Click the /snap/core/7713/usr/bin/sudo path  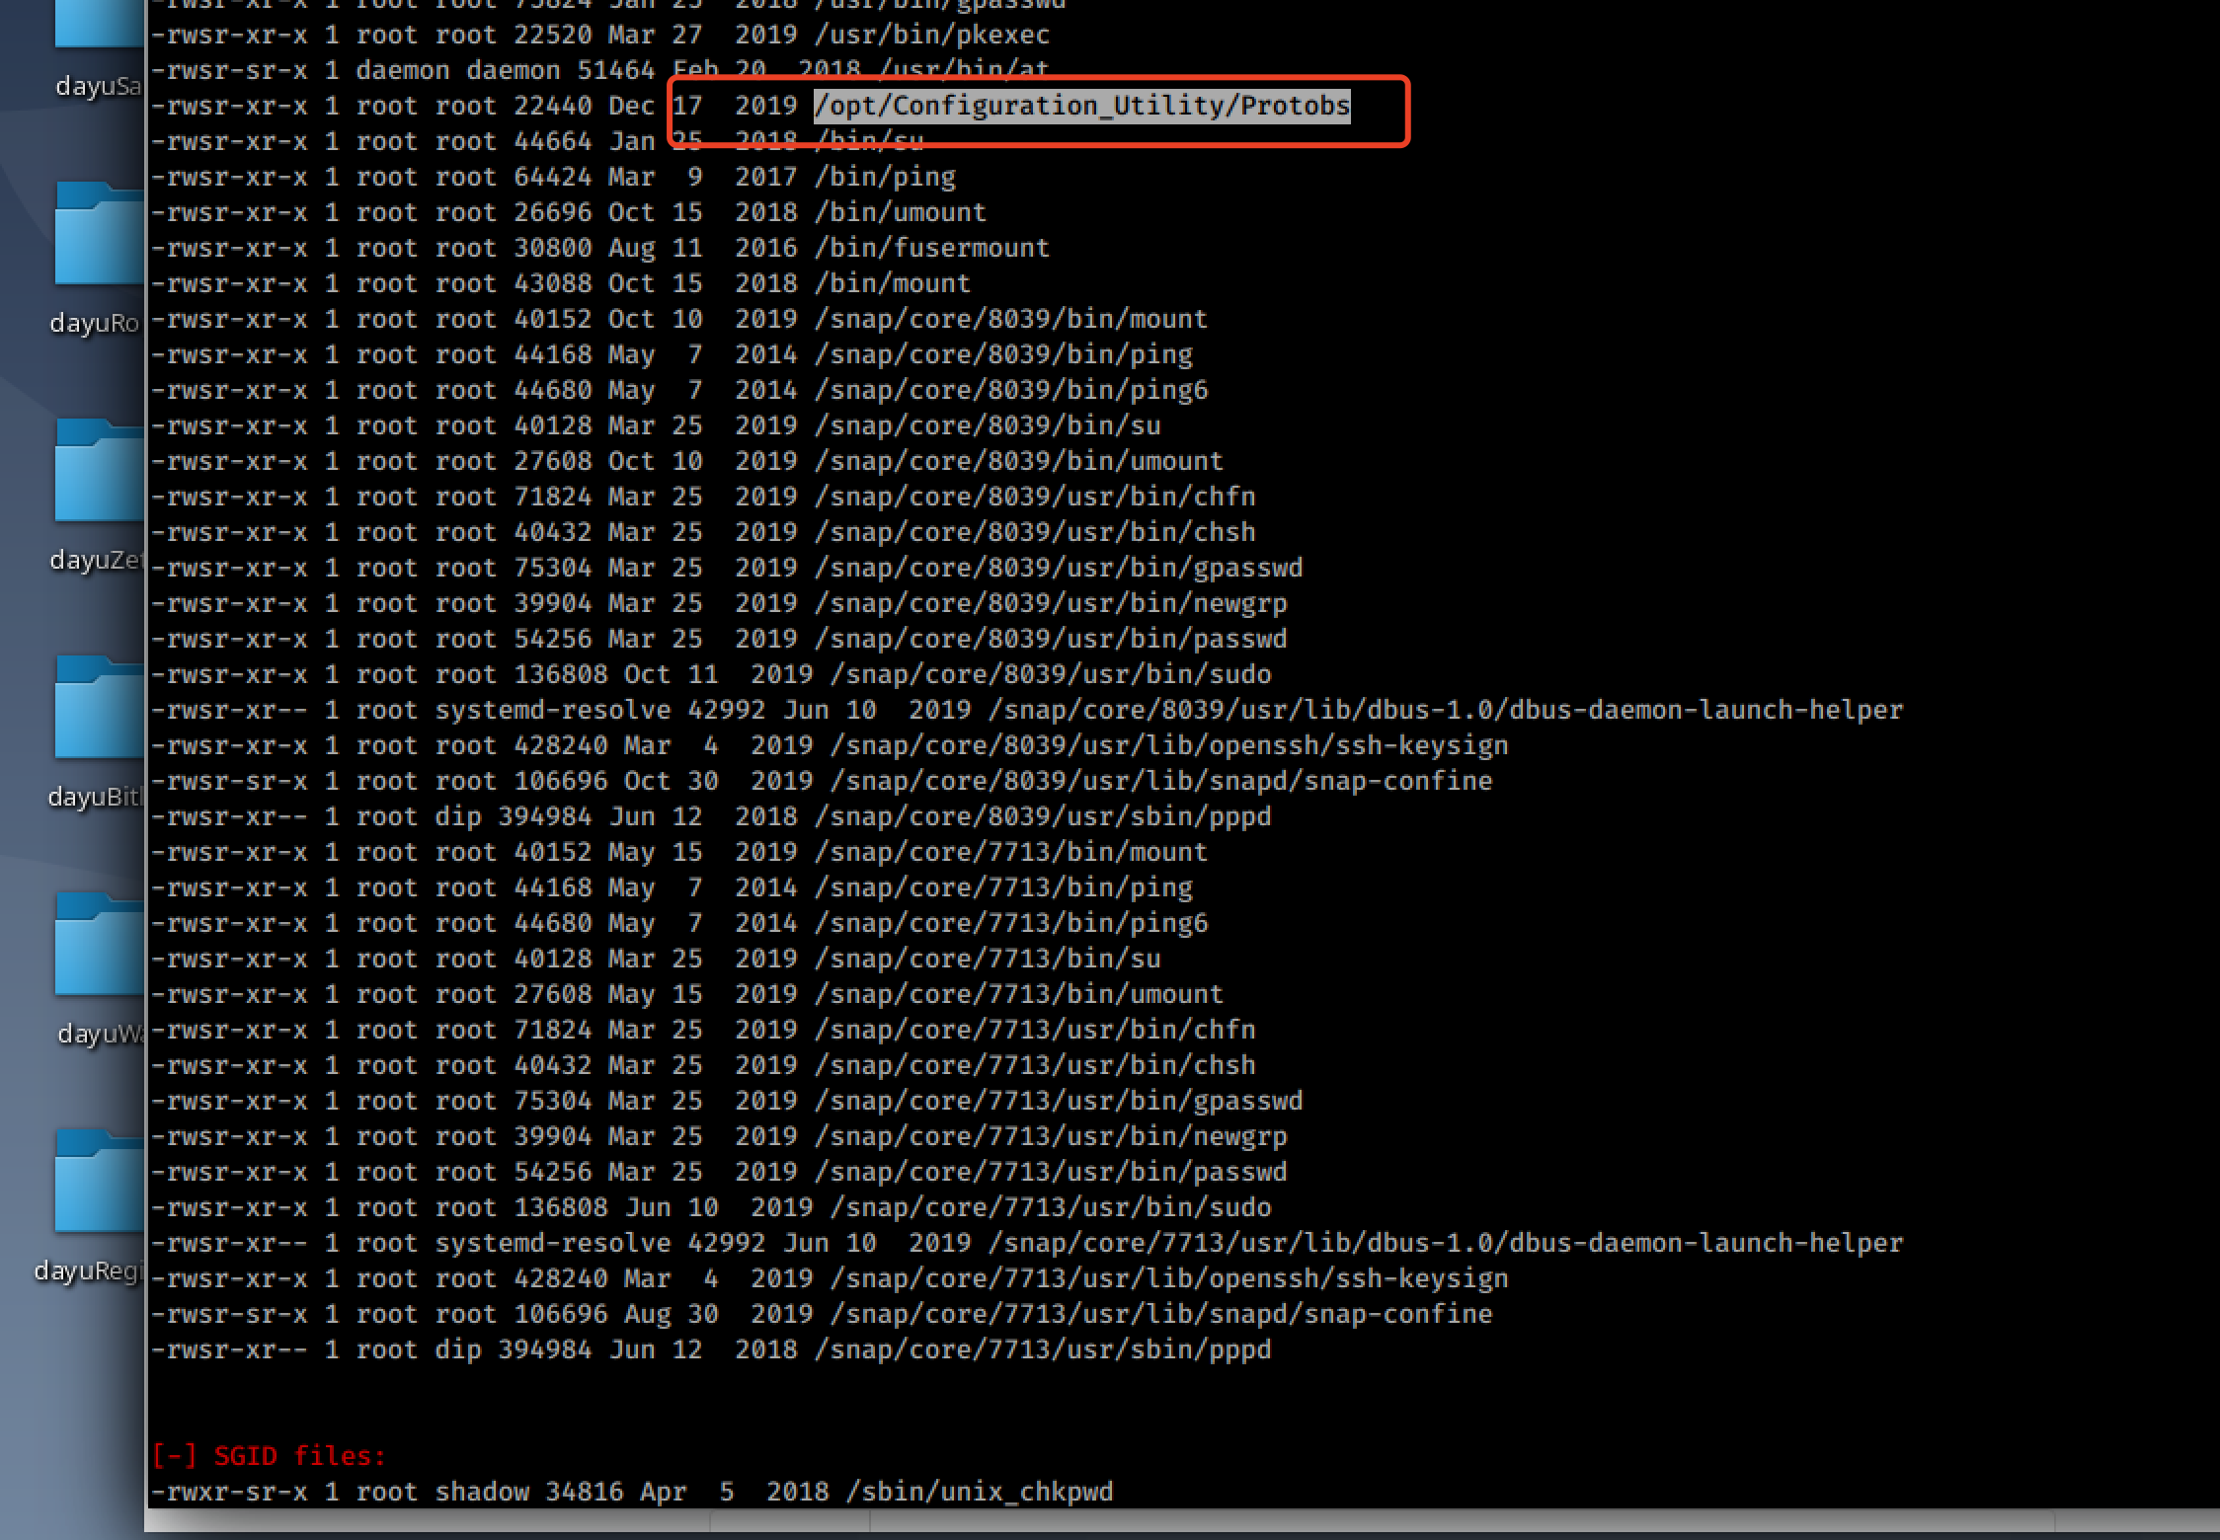(1050, 1207)
